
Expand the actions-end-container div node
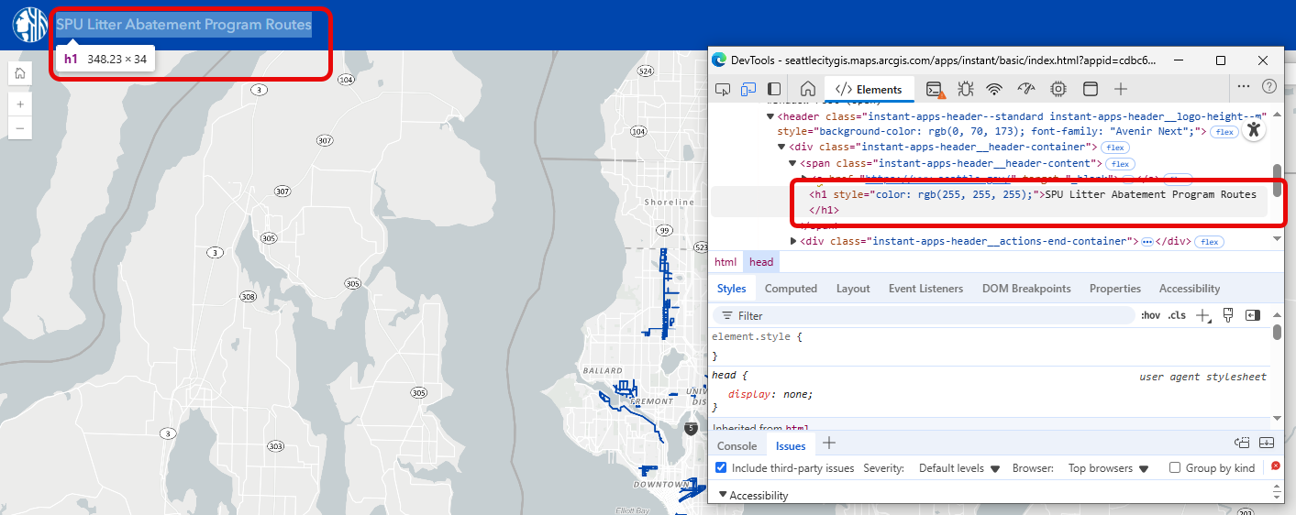click(x=793, y=241)
